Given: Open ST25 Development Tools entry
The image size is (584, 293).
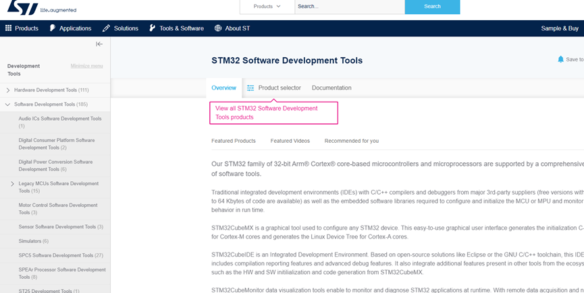Looking at the screenshot, I should 49,291.
